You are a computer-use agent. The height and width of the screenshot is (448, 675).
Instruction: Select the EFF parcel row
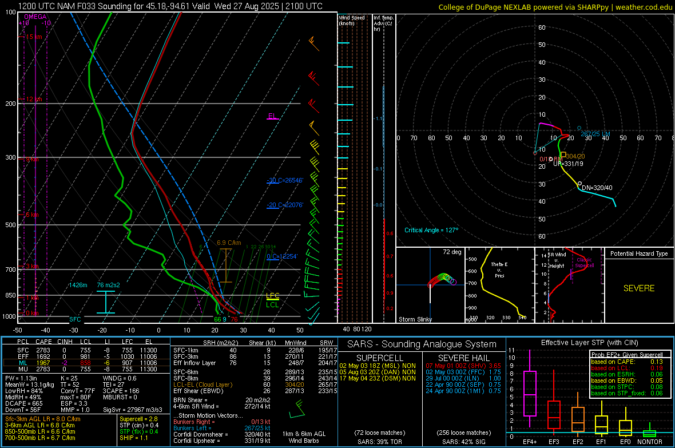[x=86, y=356]
